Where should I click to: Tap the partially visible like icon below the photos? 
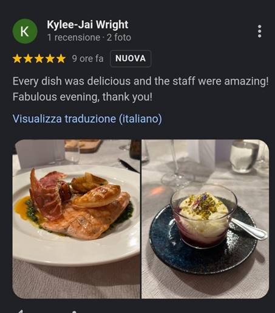click(x=20, y=311)
